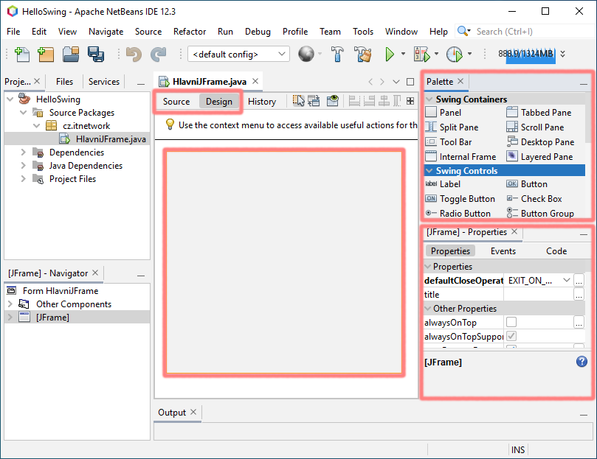
Task: Maximize editor window using square icon
Action: [410, 81]
